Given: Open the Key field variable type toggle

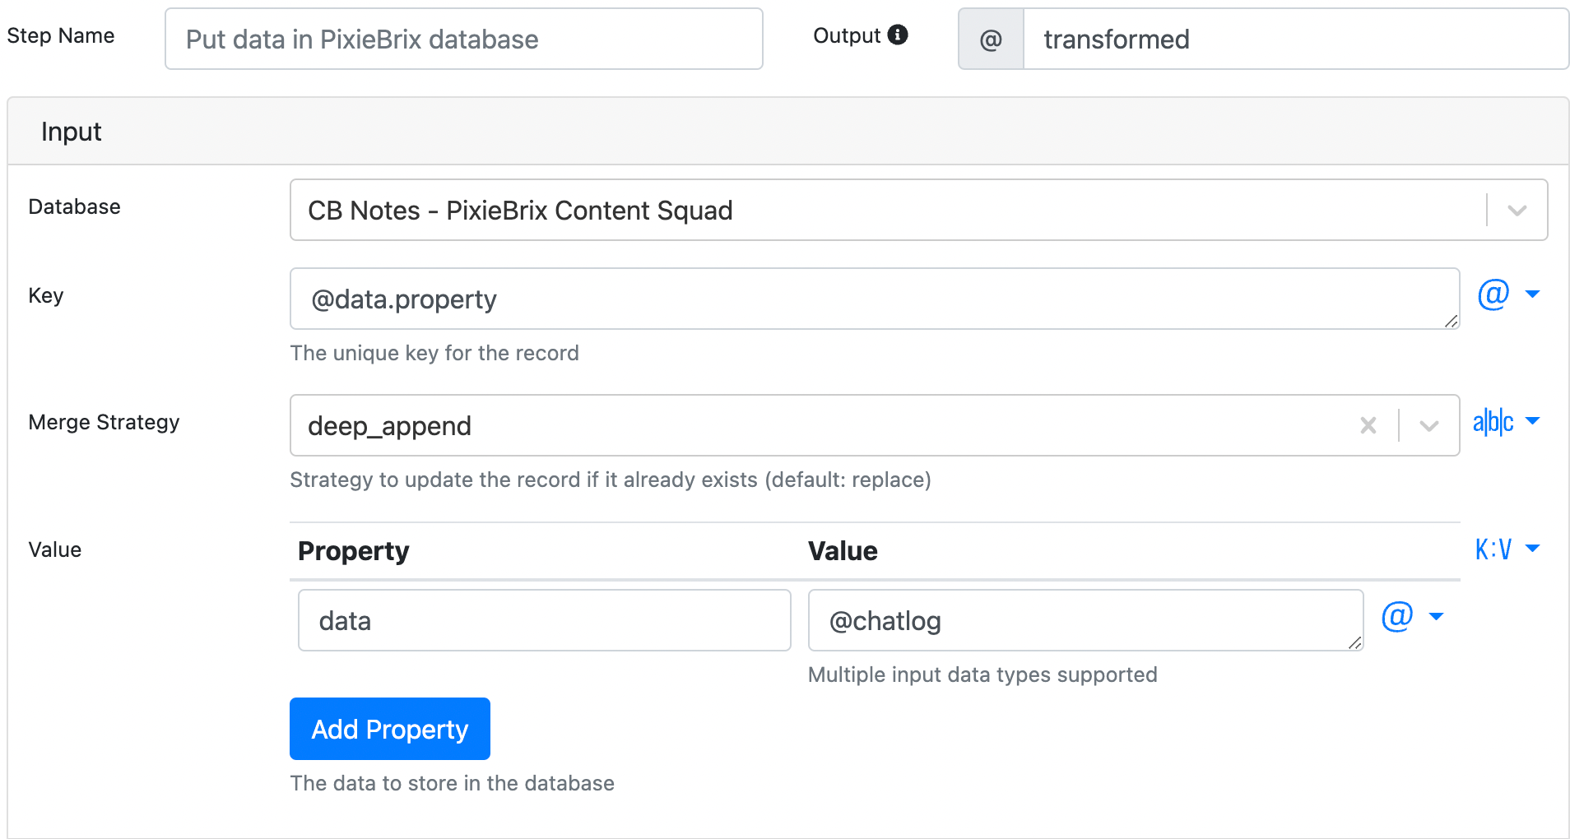Looking at the screenshot, I should (x=1508, y=294).
